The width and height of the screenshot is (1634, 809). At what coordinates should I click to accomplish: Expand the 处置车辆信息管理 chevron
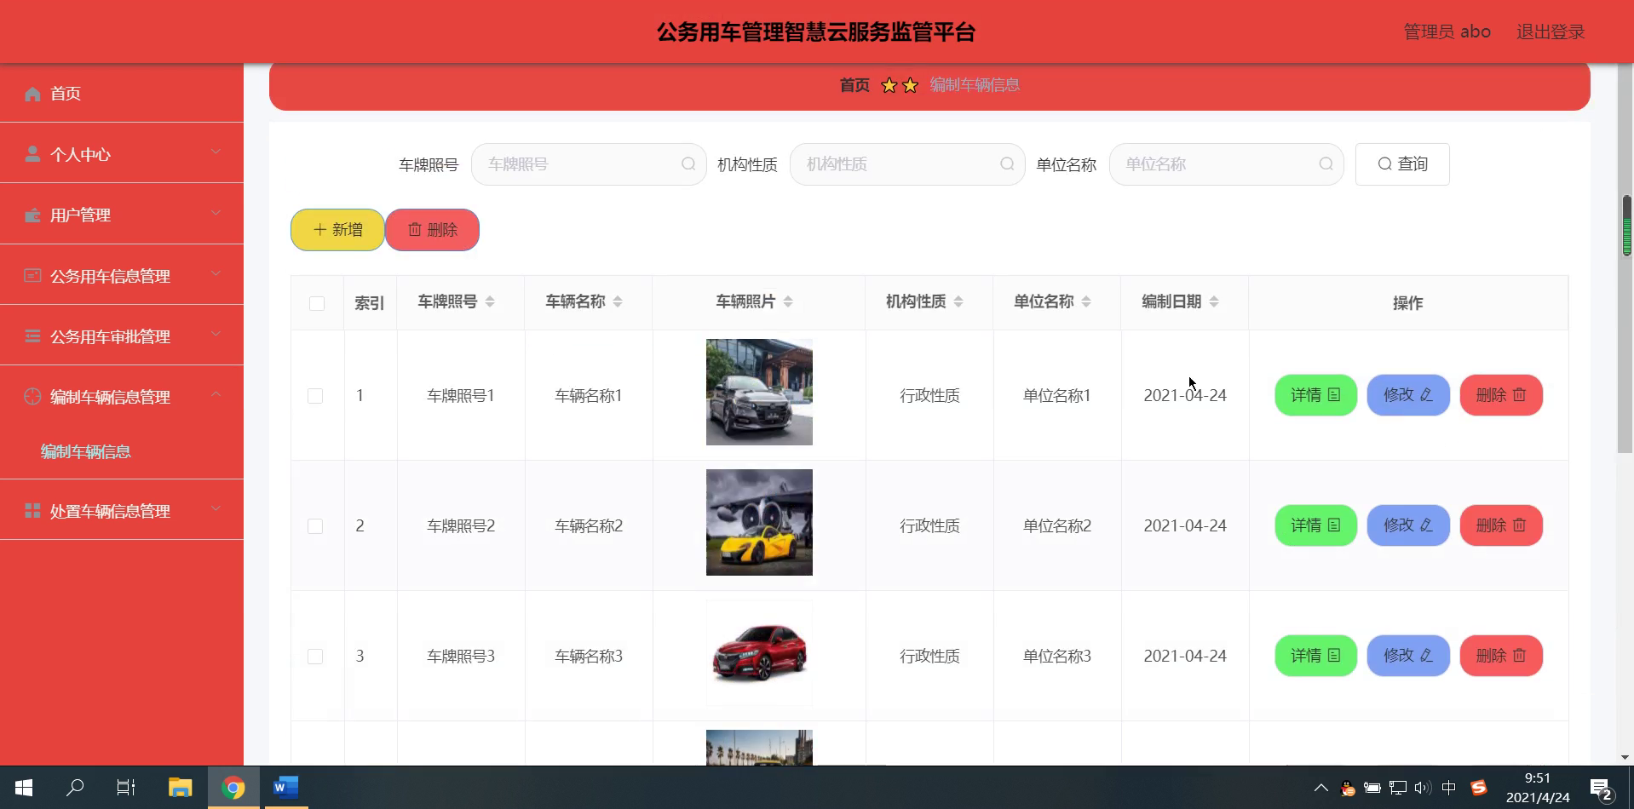pyautogui.click(x=216, y=508)
